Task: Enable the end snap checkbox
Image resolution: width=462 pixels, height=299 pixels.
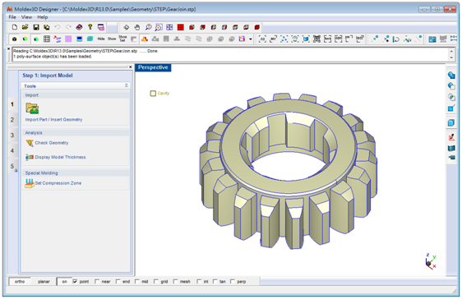Action: pyautogui.click(x=118, y=282)
